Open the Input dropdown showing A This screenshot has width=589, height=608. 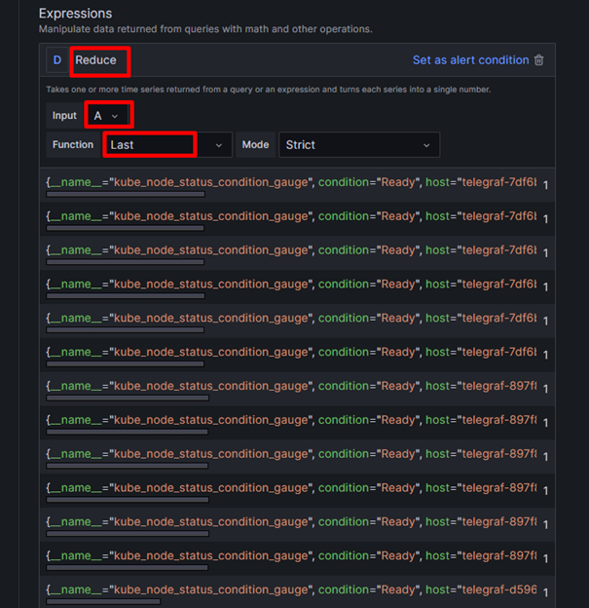[x=107, y=116]
